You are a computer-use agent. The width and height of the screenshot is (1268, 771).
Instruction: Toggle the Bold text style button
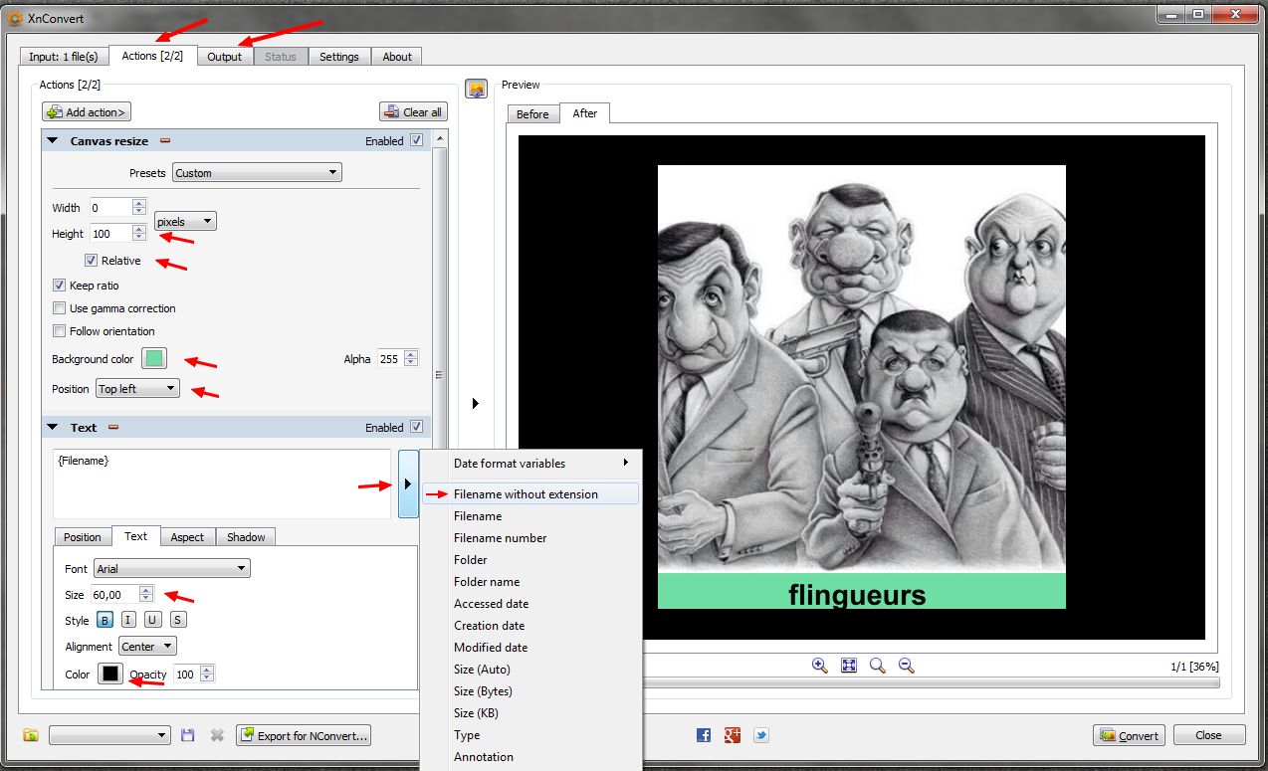click(x=105, y=620)
